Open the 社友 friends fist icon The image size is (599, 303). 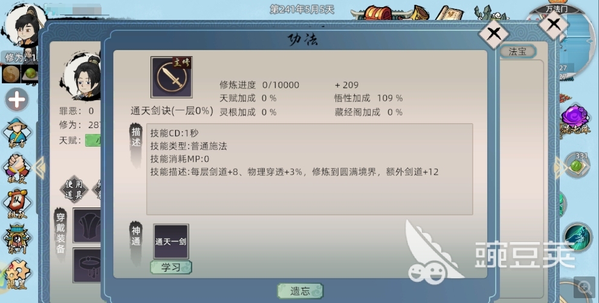tap(16, 168)
